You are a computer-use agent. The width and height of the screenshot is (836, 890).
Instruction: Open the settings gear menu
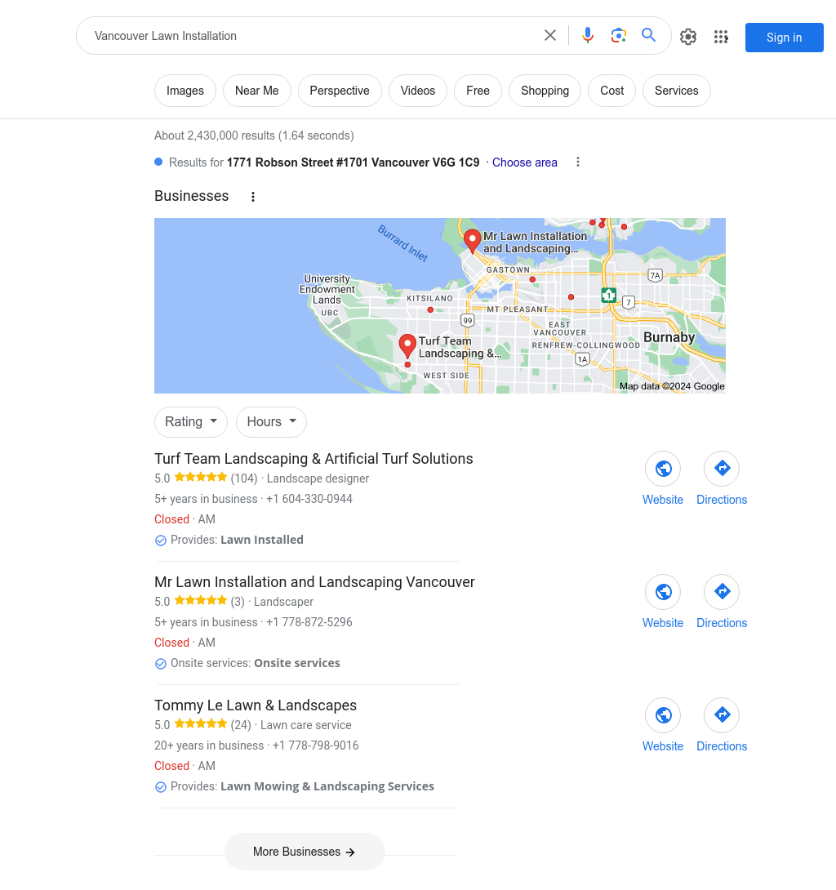pyautogui.click(x=688, y=37)
